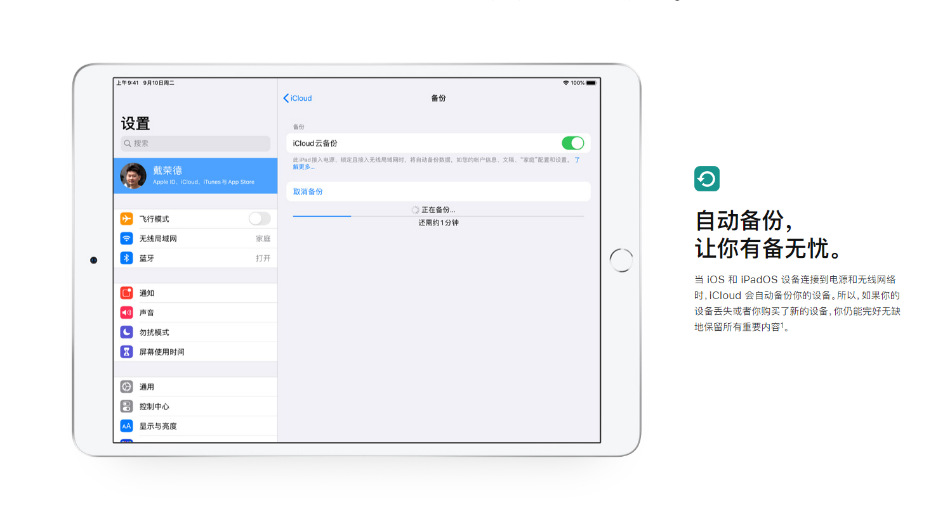
Task: Click the 搜索 search field
Action: [195, 144]
